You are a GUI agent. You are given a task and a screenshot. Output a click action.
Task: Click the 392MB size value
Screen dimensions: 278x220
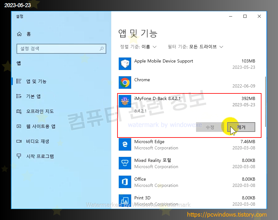point(248,98)
